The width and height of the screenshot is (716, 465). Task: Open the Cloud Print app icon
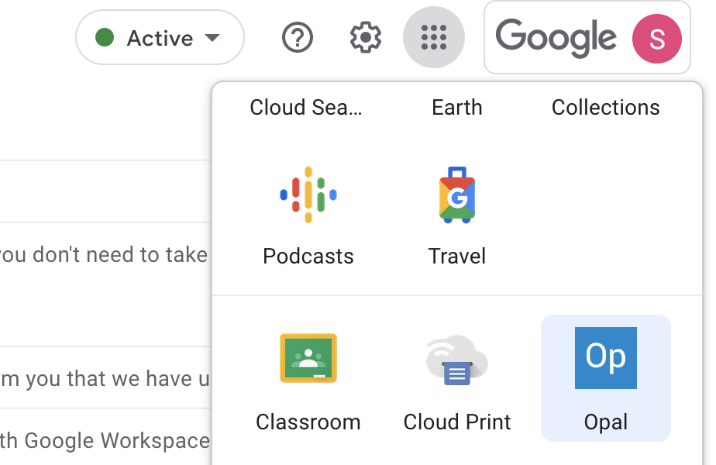click(457, 360)
